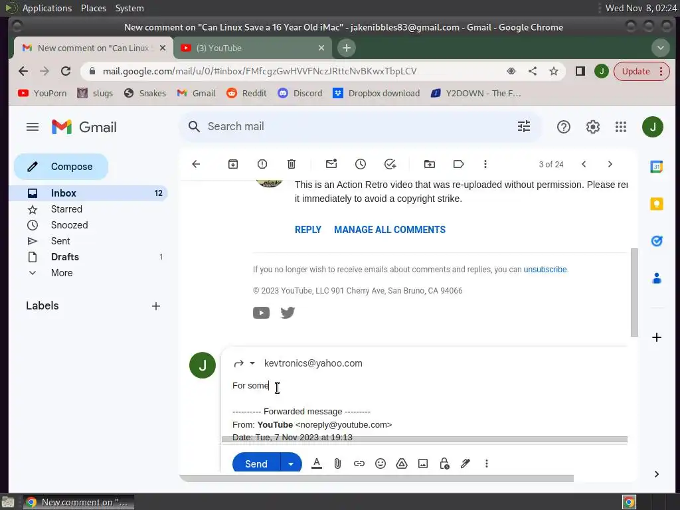This screenshot has width=680, height=510.
Task: Archive the open email
Action: [233, 164]
